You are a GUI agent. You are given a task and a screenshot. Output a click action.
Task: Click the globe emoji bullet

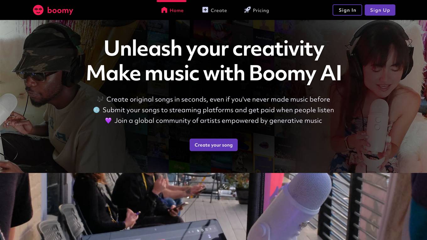96,110
